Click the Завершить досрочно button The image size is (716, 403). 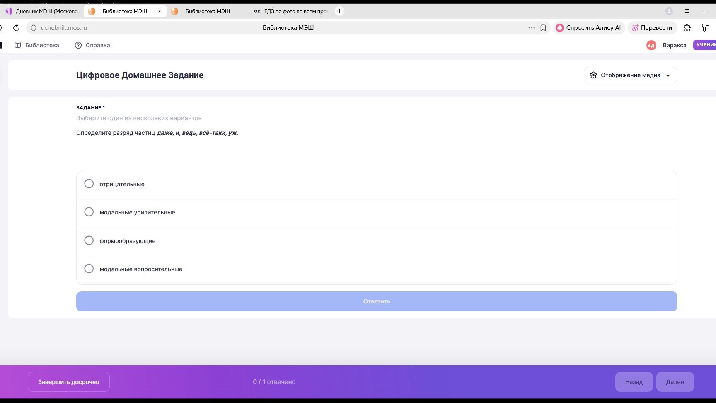point(69,382)
